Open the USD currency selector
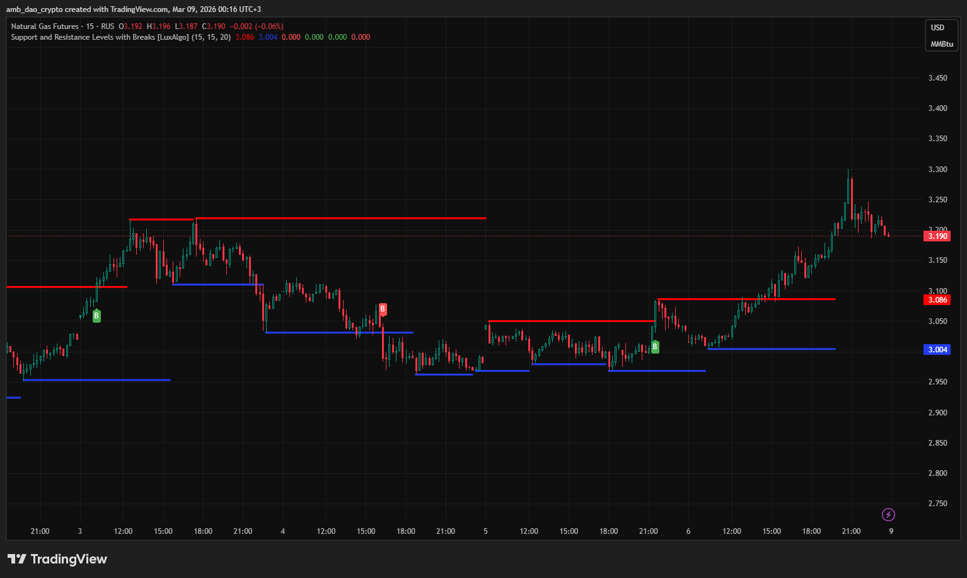 pyautogui.click(x=937, y=28)
